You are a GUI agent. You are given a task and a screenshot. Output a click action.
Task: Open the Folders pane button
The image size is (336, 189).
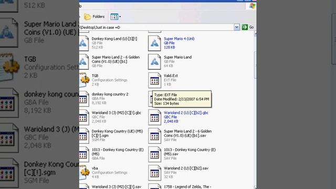(94, 16)
